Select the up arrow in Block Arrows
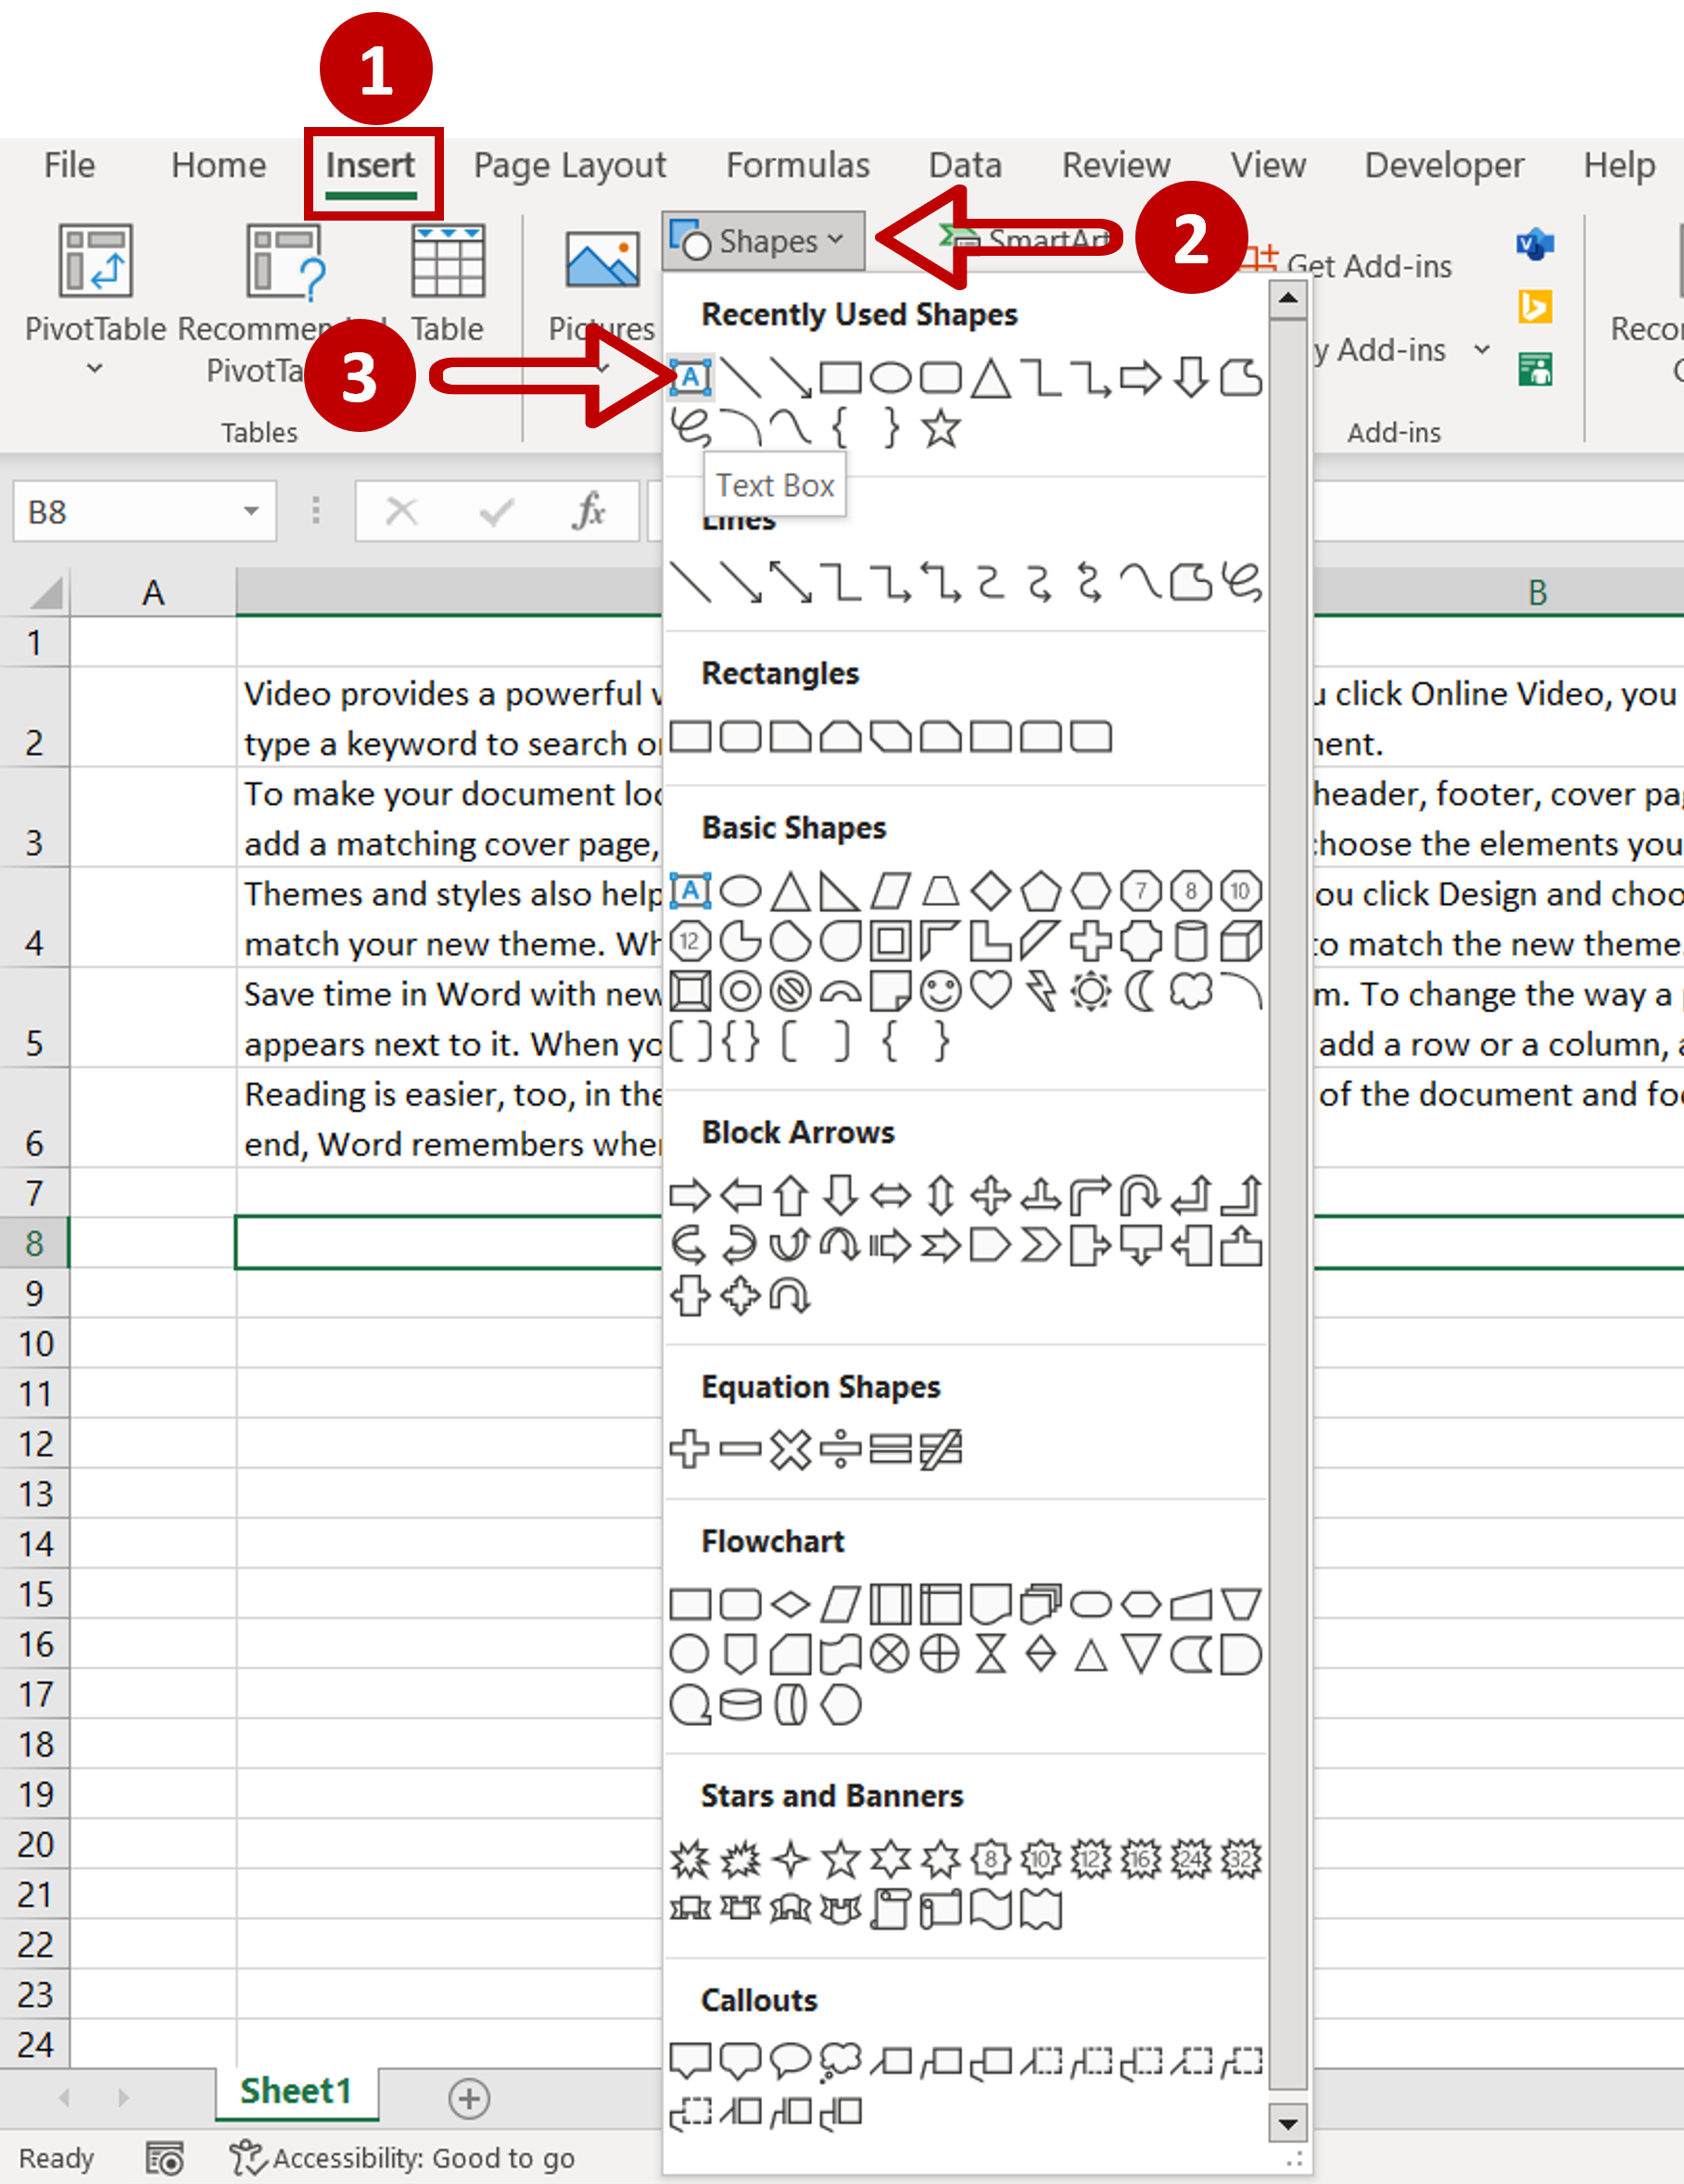This screenshot has height=2184, width=1684. [x=790, y=1194]
